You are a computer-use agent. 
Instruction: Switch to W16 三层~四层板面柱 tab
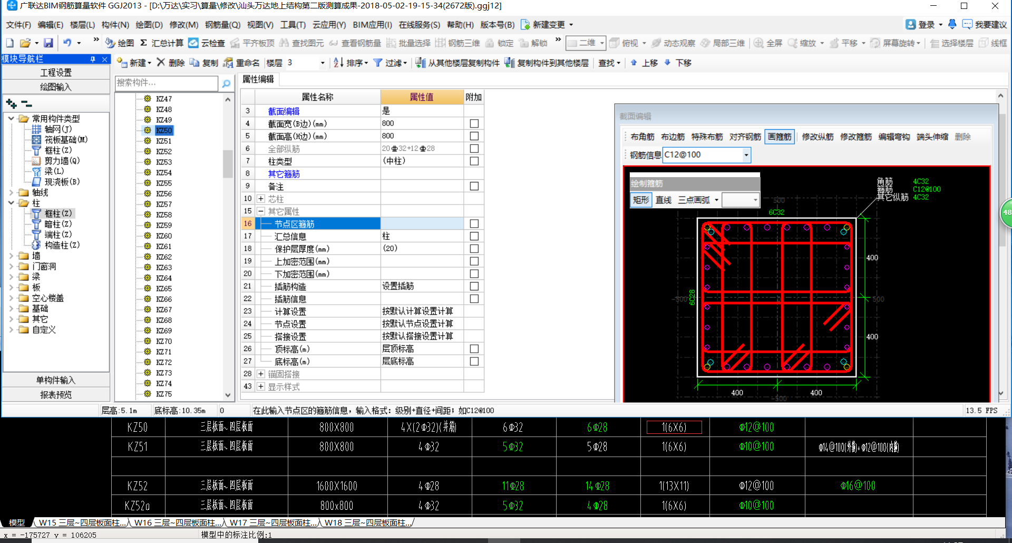tap(178, 522)
